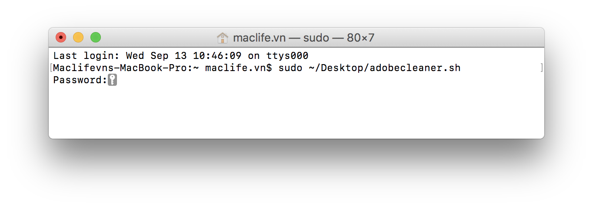Click the "Password:" prompt label
This screenshot has height=208, width=593.
(x=80, y=80)
